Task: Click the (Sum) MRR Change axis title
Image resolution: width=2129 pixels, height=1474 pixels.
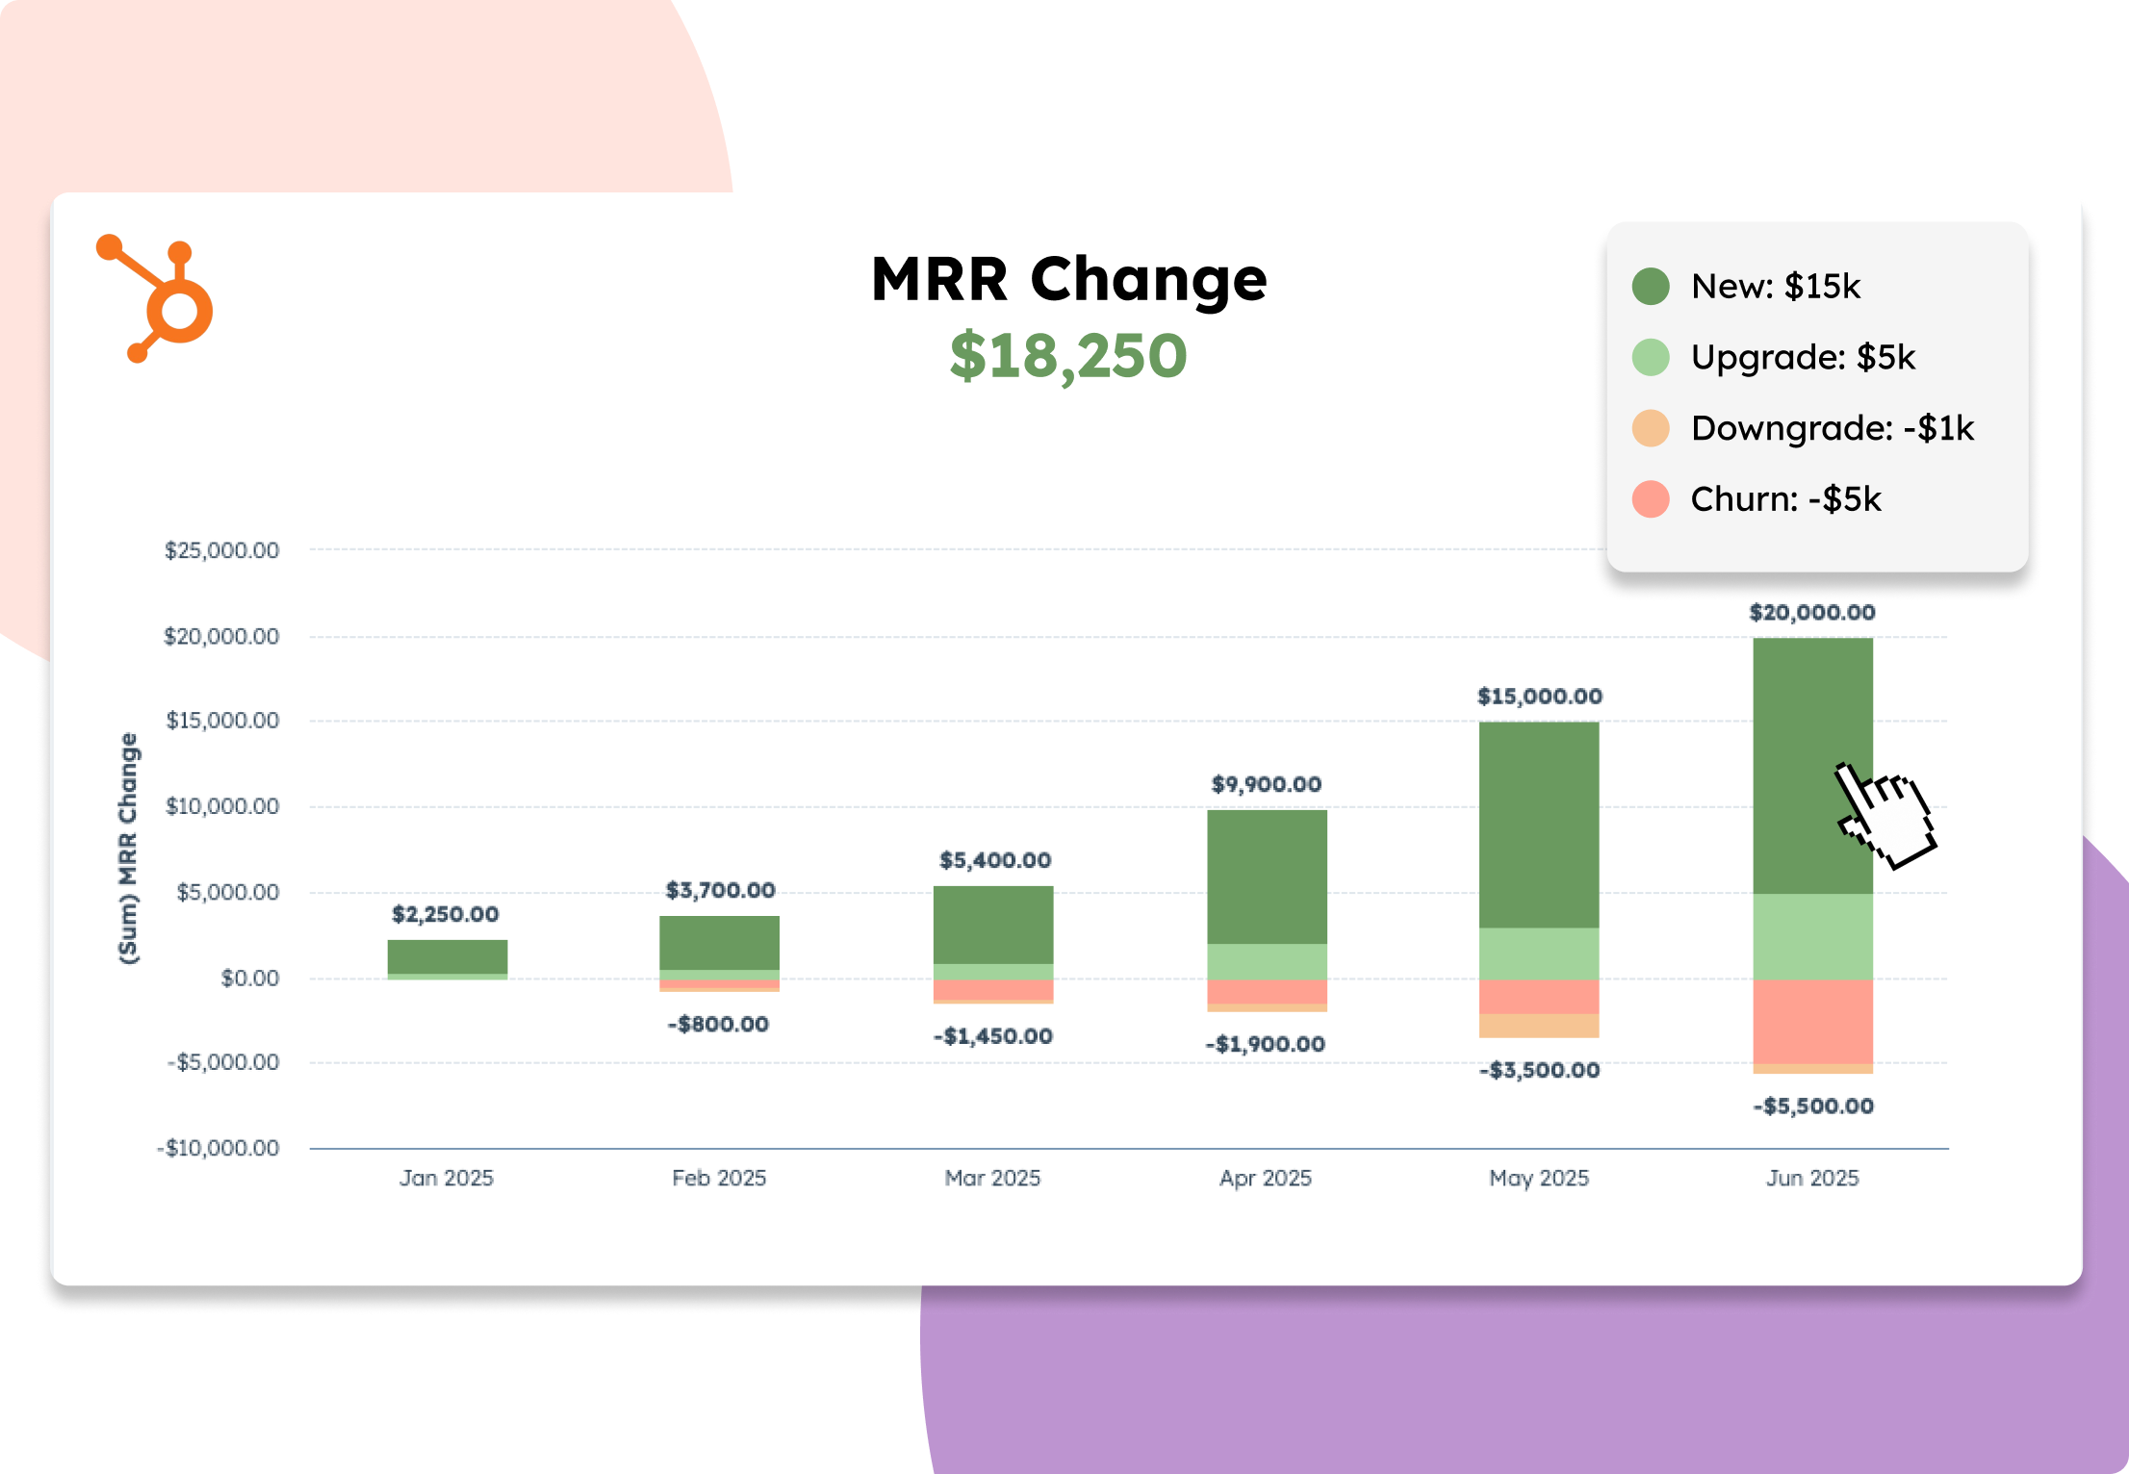Action: pyautogui.click(x=128, y=848)
